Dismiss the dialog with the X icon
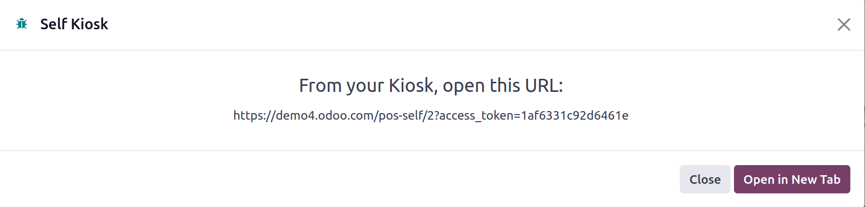The image size is (865, 207). [843, 24]
